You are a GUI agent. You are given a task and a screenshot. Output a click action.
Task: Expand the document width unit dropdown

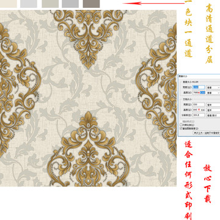(x=213, y=105)
